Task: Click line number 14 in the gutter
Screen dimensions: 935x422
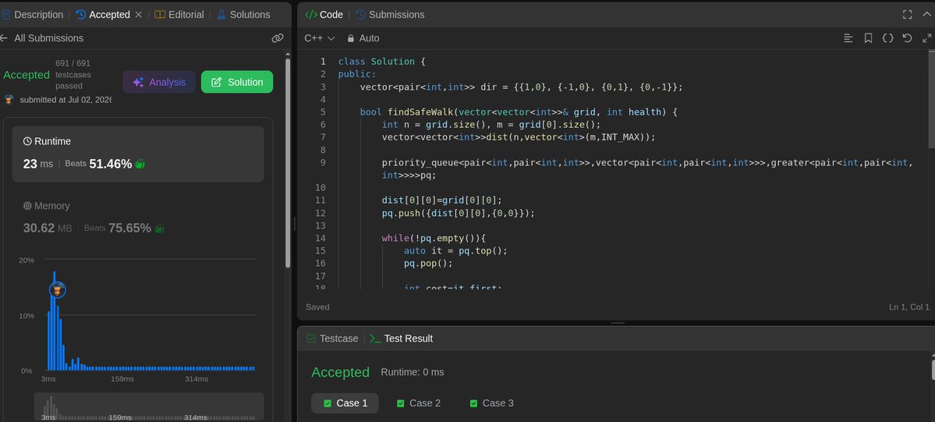Action: click(x=321, y=238)
